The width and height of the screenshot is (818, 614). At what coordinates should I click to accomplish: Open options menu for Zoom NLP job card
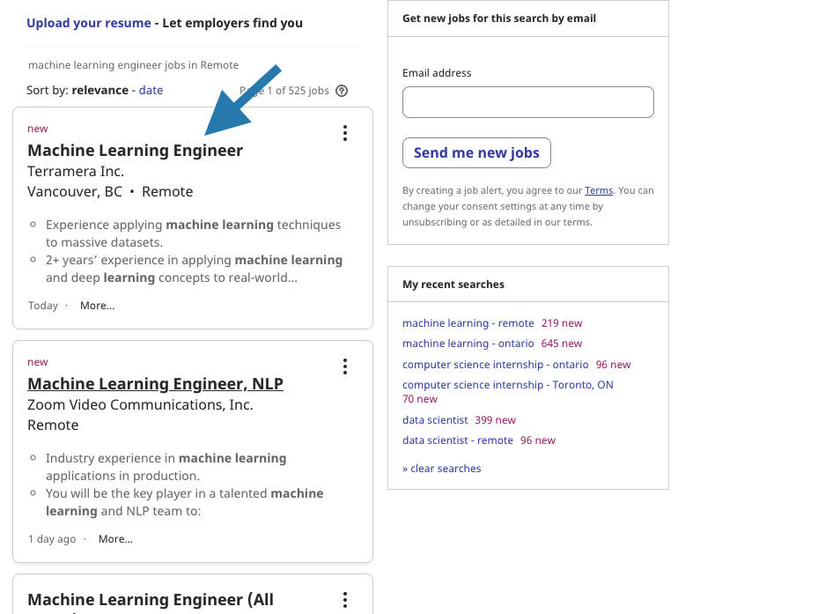tap(345, 366)
